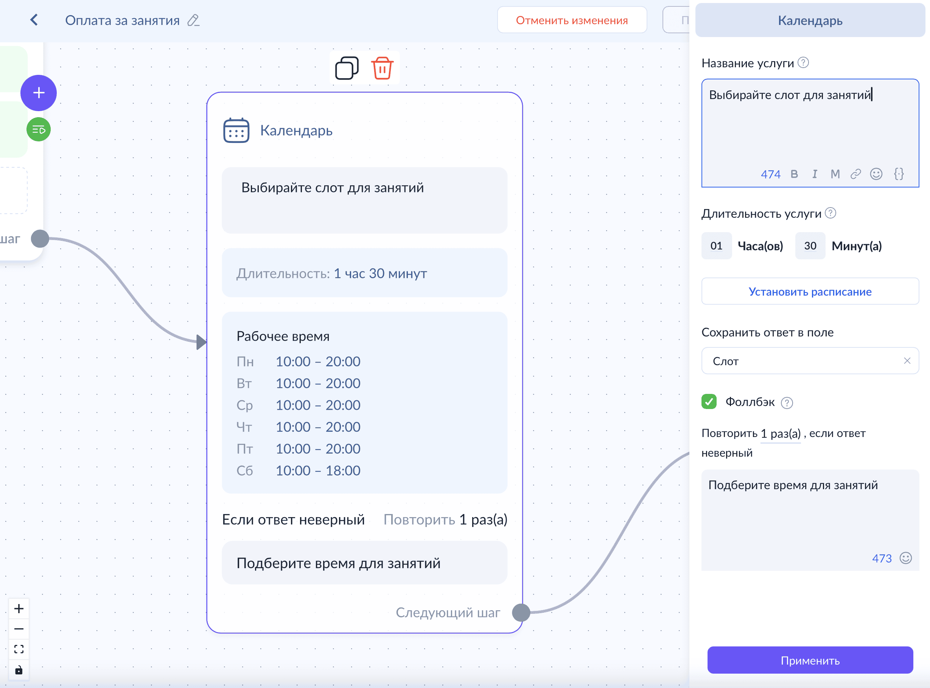Click the hours field showing 01
Viewport: 930px width, 688px height.
click(716, 246)
